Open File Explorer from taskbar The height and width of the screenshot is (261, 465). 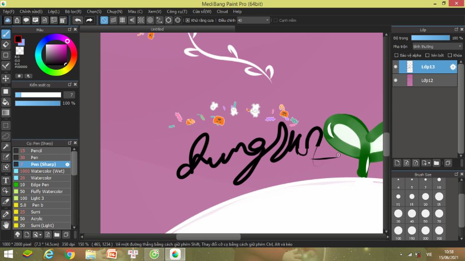point(90,254)
